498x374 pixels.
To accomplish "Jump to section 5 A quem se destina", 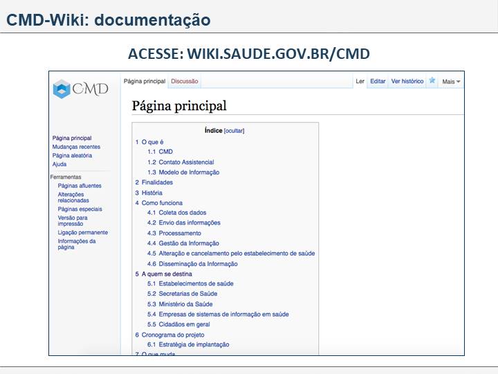I will [163, 274].
